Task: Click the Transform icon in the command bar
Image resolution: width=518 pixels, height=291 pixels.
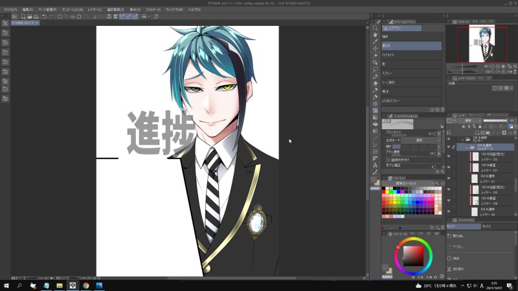Action: [79, 16]
